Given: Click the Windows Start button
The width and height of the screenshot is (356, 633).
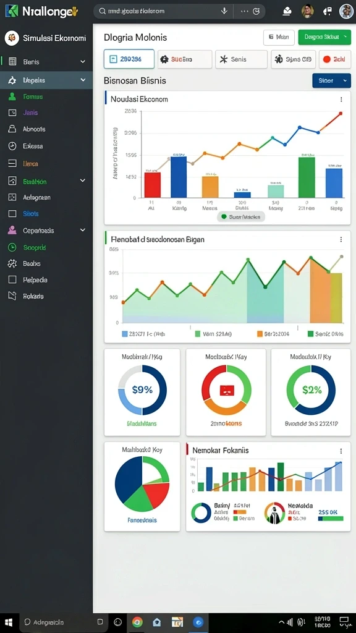Looking at the screenshot, I should point(9,622).
